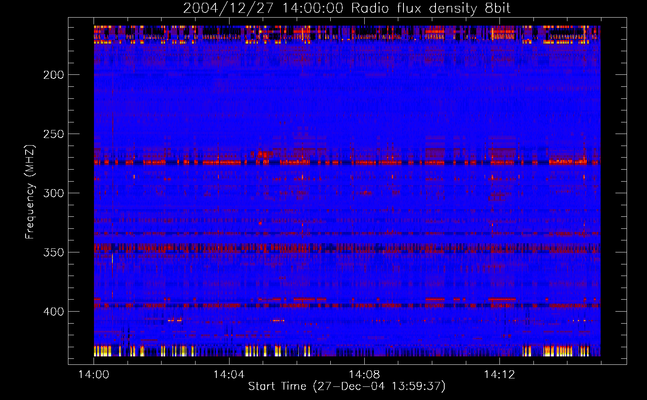Select the 300 frequency tick label
Screen dimensions: 647x400
click(54, 193)
